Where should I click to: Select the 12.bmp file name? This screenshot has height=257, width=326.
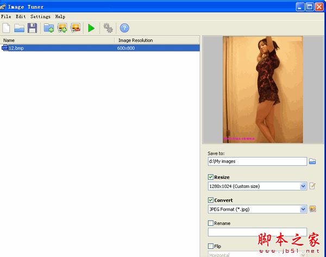tap(16, 48)
